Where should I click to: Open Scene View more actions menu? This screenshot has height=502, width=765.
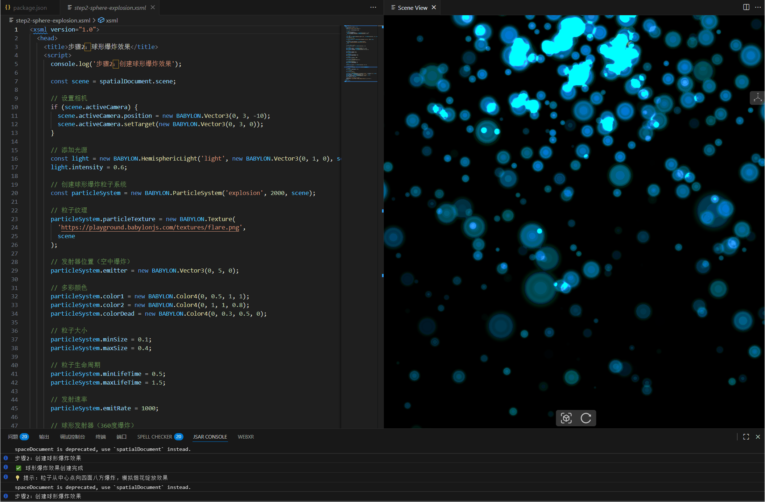(x=758, y=7)
